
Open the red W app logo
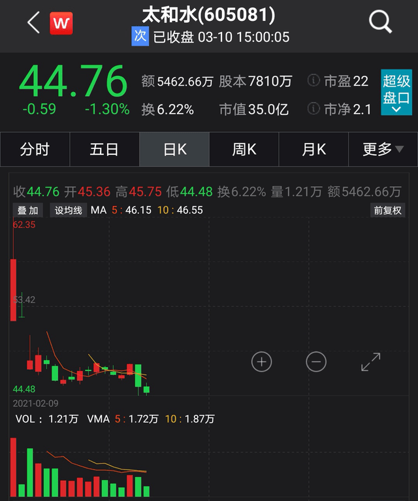click(61, 23)
